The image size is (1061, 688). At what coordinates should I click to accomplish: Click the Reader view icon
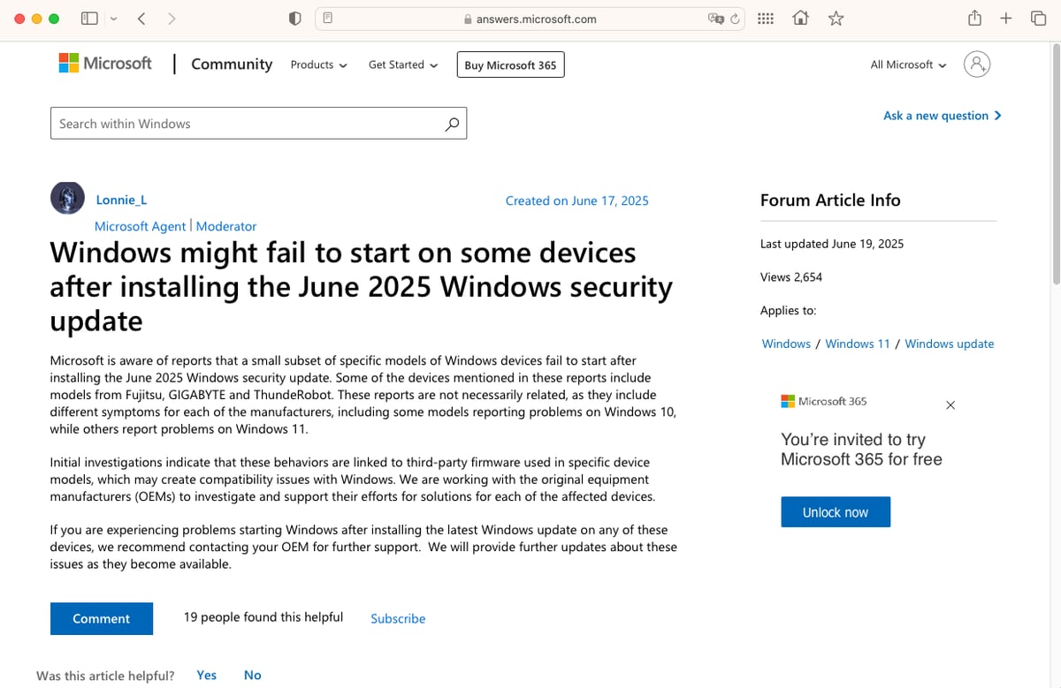click(x=327, y=19)
